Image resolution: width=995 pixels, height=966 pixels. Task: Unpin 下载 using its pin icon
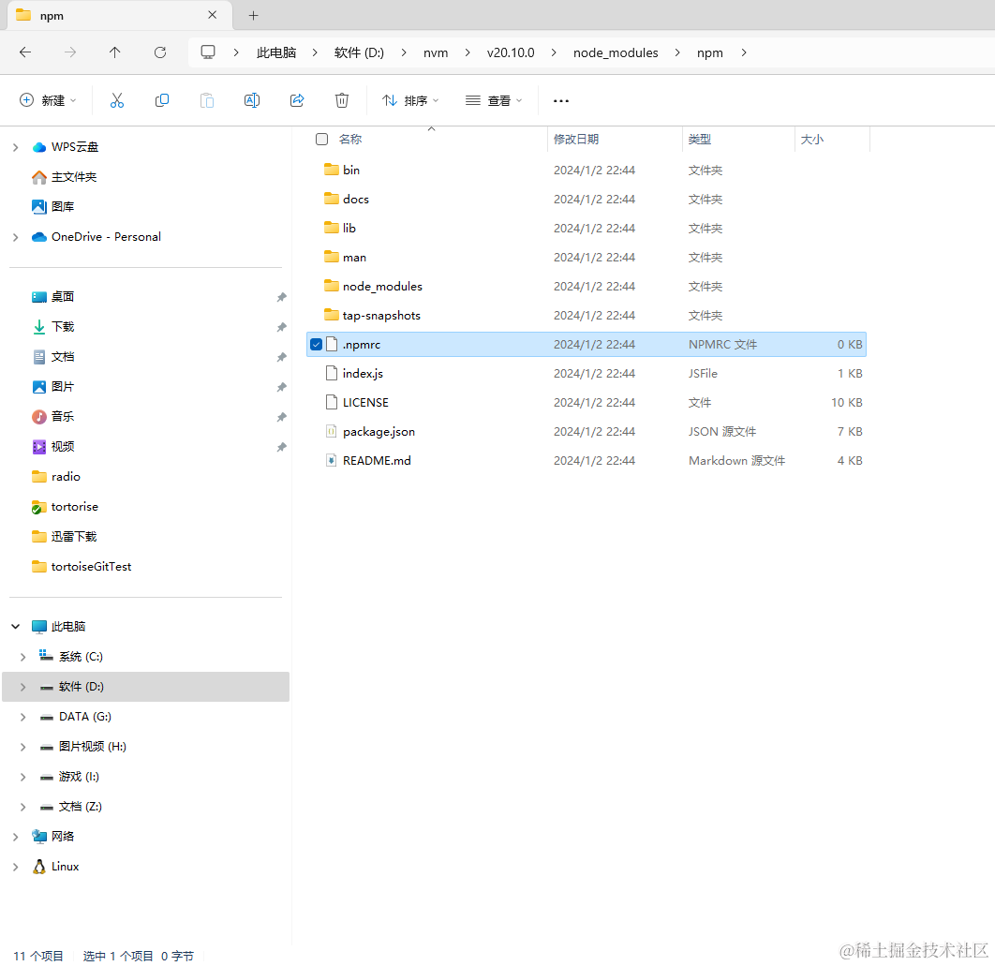coord(281,326)
